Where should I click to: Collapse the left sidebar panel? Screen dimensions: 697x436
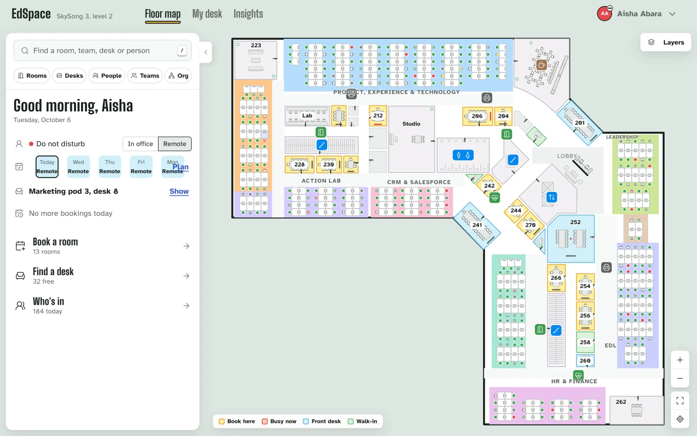(x=206, y=52)
